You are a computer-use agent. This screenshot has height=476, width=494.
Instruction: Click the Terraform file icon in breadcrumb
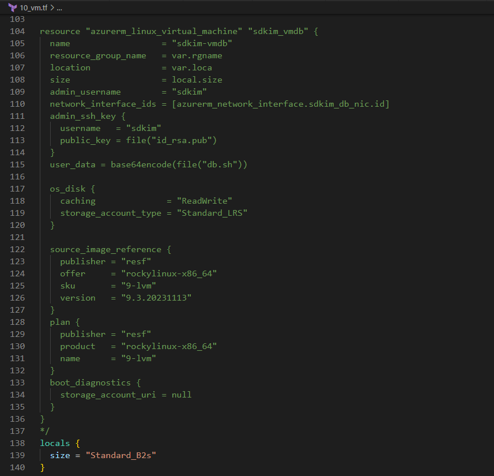click(13, 8)
